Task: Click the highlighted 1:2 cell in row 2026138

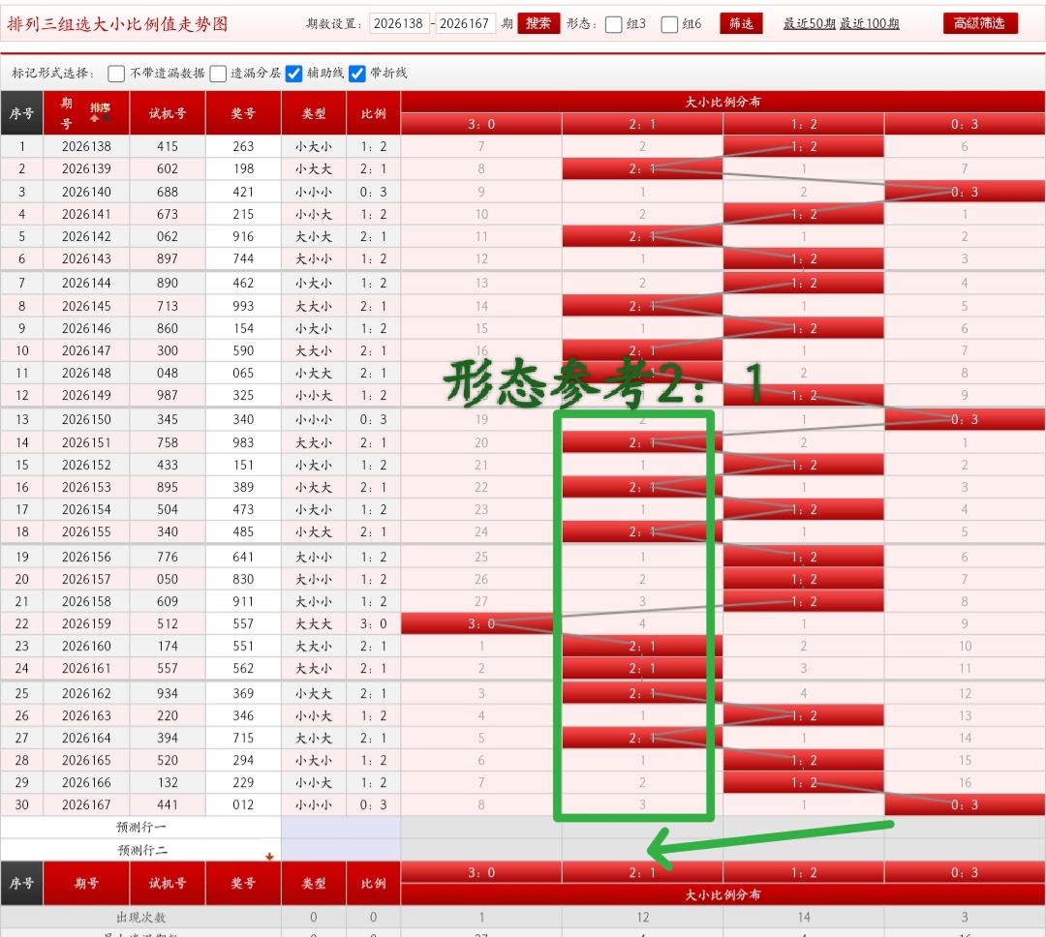Action: (x=803, y=147)
